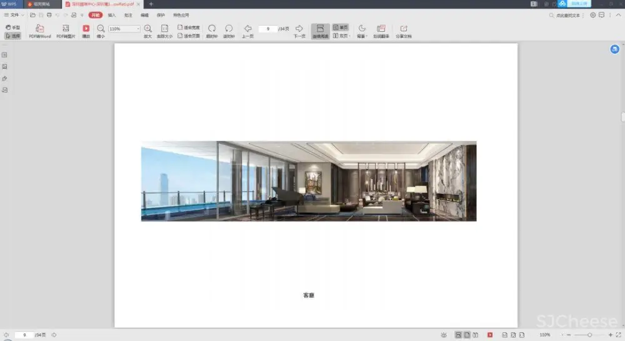Click the page number field in toolbar

(267, 29)
